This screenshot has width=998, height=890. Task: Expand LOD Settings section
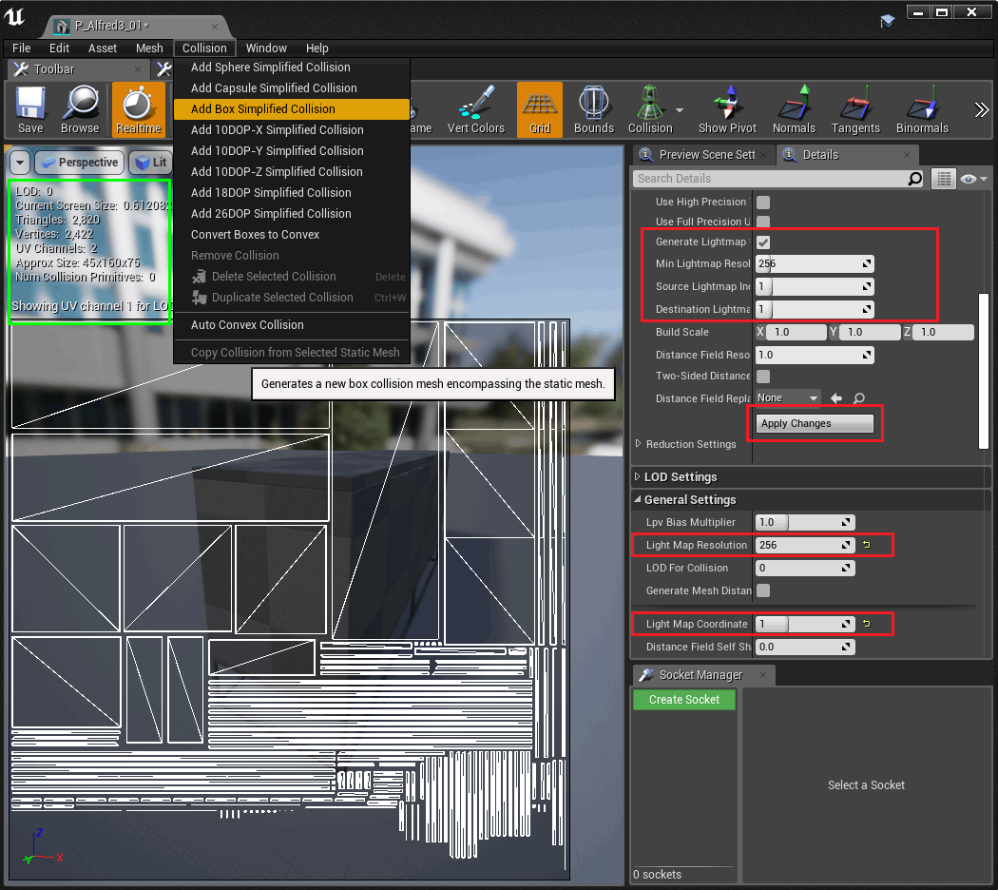tap(637, 476)
